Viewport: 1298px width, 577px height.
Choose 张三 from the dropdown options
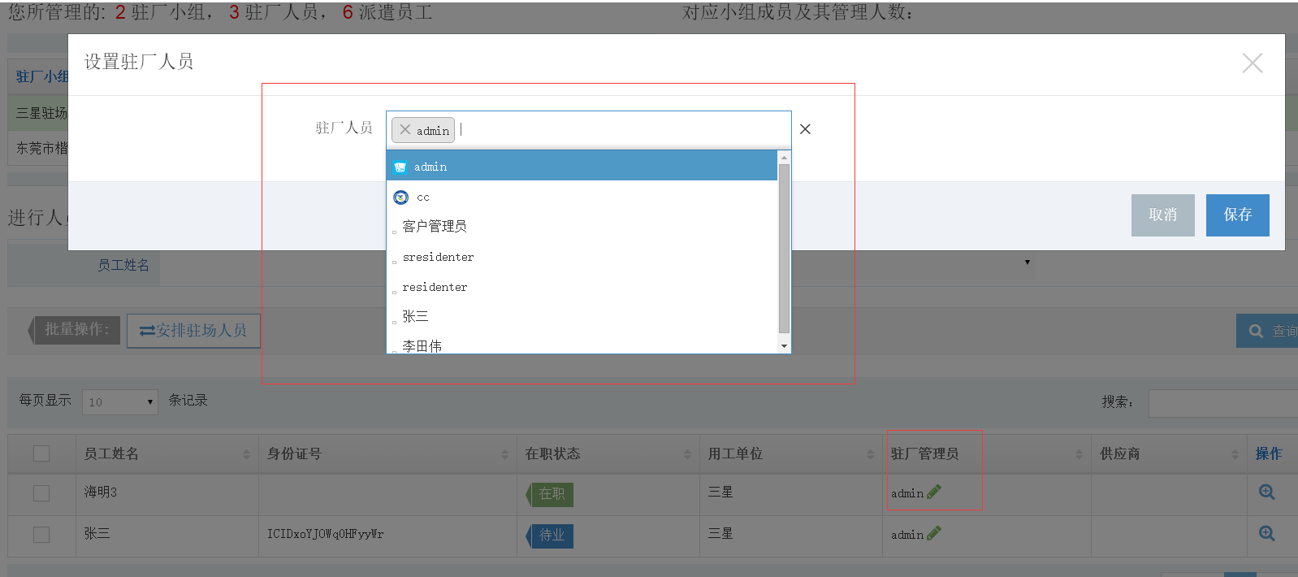pos(582,317)
